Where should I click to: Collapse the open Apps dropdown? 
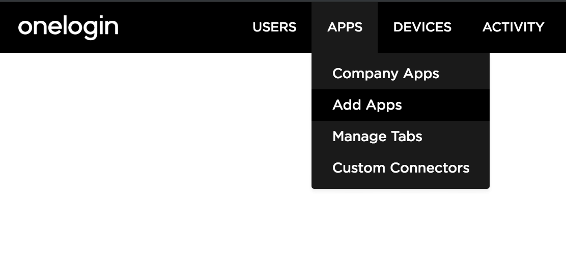click(x=345, y=27)
